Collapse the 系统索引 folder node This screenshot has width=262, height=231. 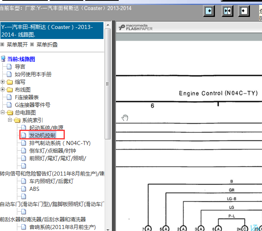[x=10, y=120]
